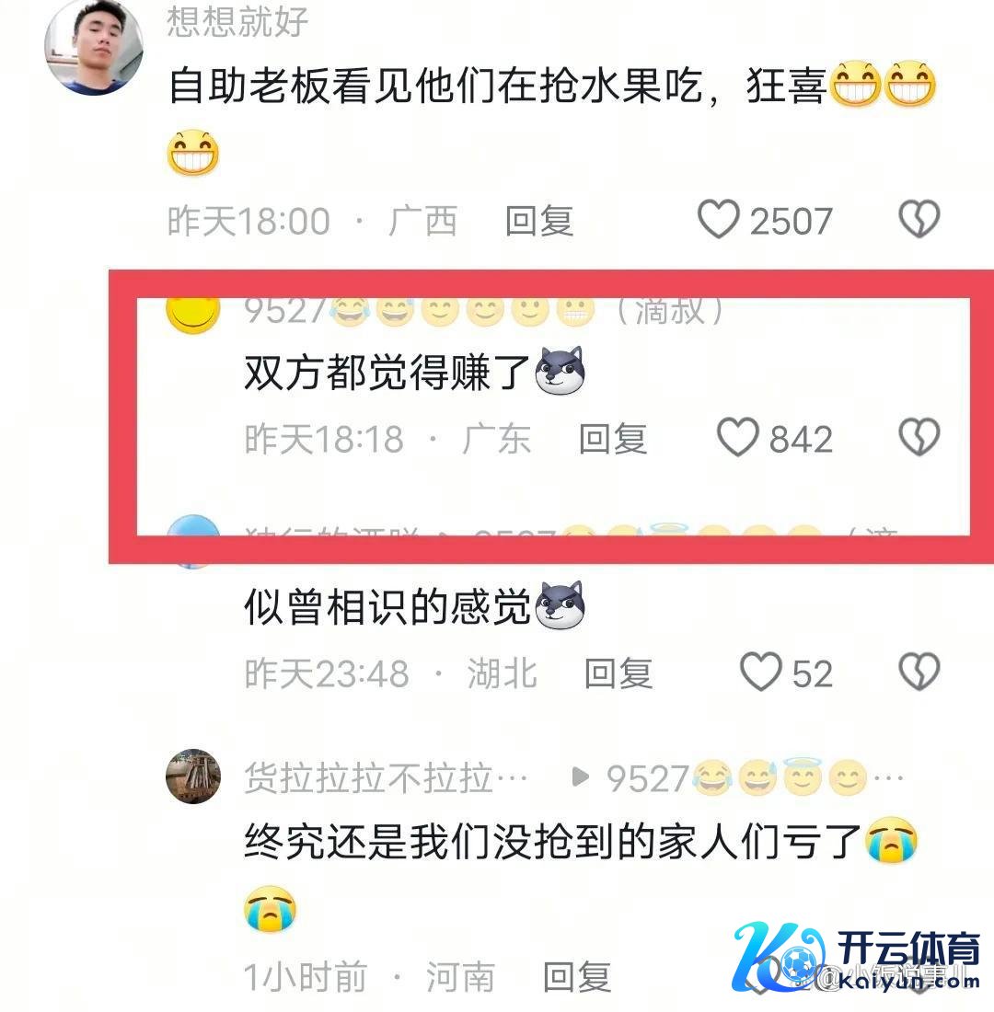
Task: Open the 货拉拉拉不拉拉 user avatar
Action: coord(193,776)
